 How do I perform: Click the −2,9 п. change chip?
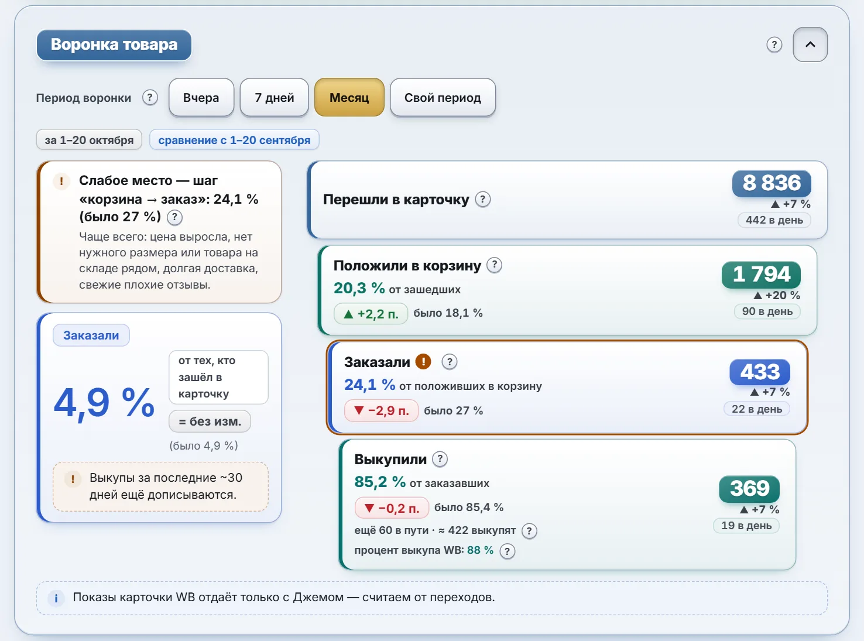click(x=382, y=411)
